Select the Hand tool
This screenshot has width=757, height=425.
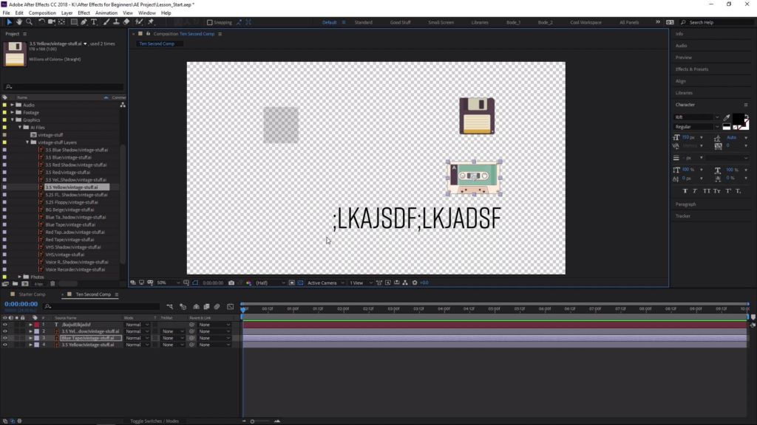[19, 22]
